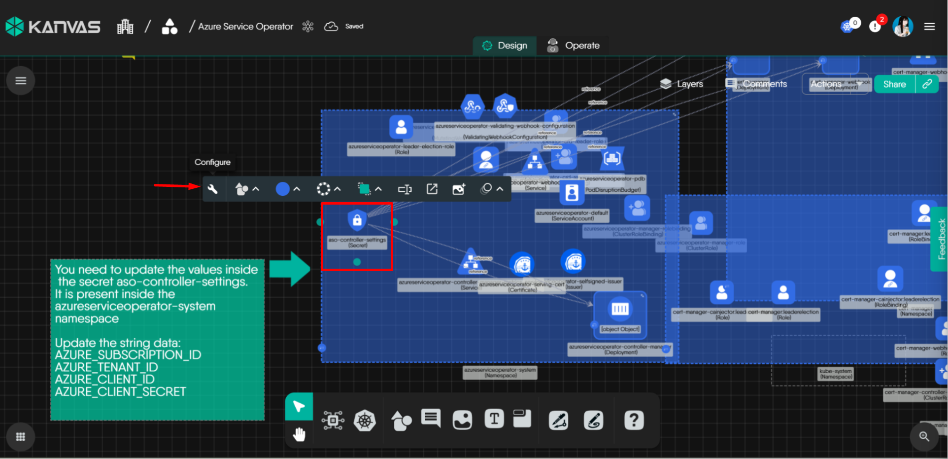The height and width of the screenshot is (459, 948).
Task: Expand the shape options chevron
Action: [x=256, y=189]
